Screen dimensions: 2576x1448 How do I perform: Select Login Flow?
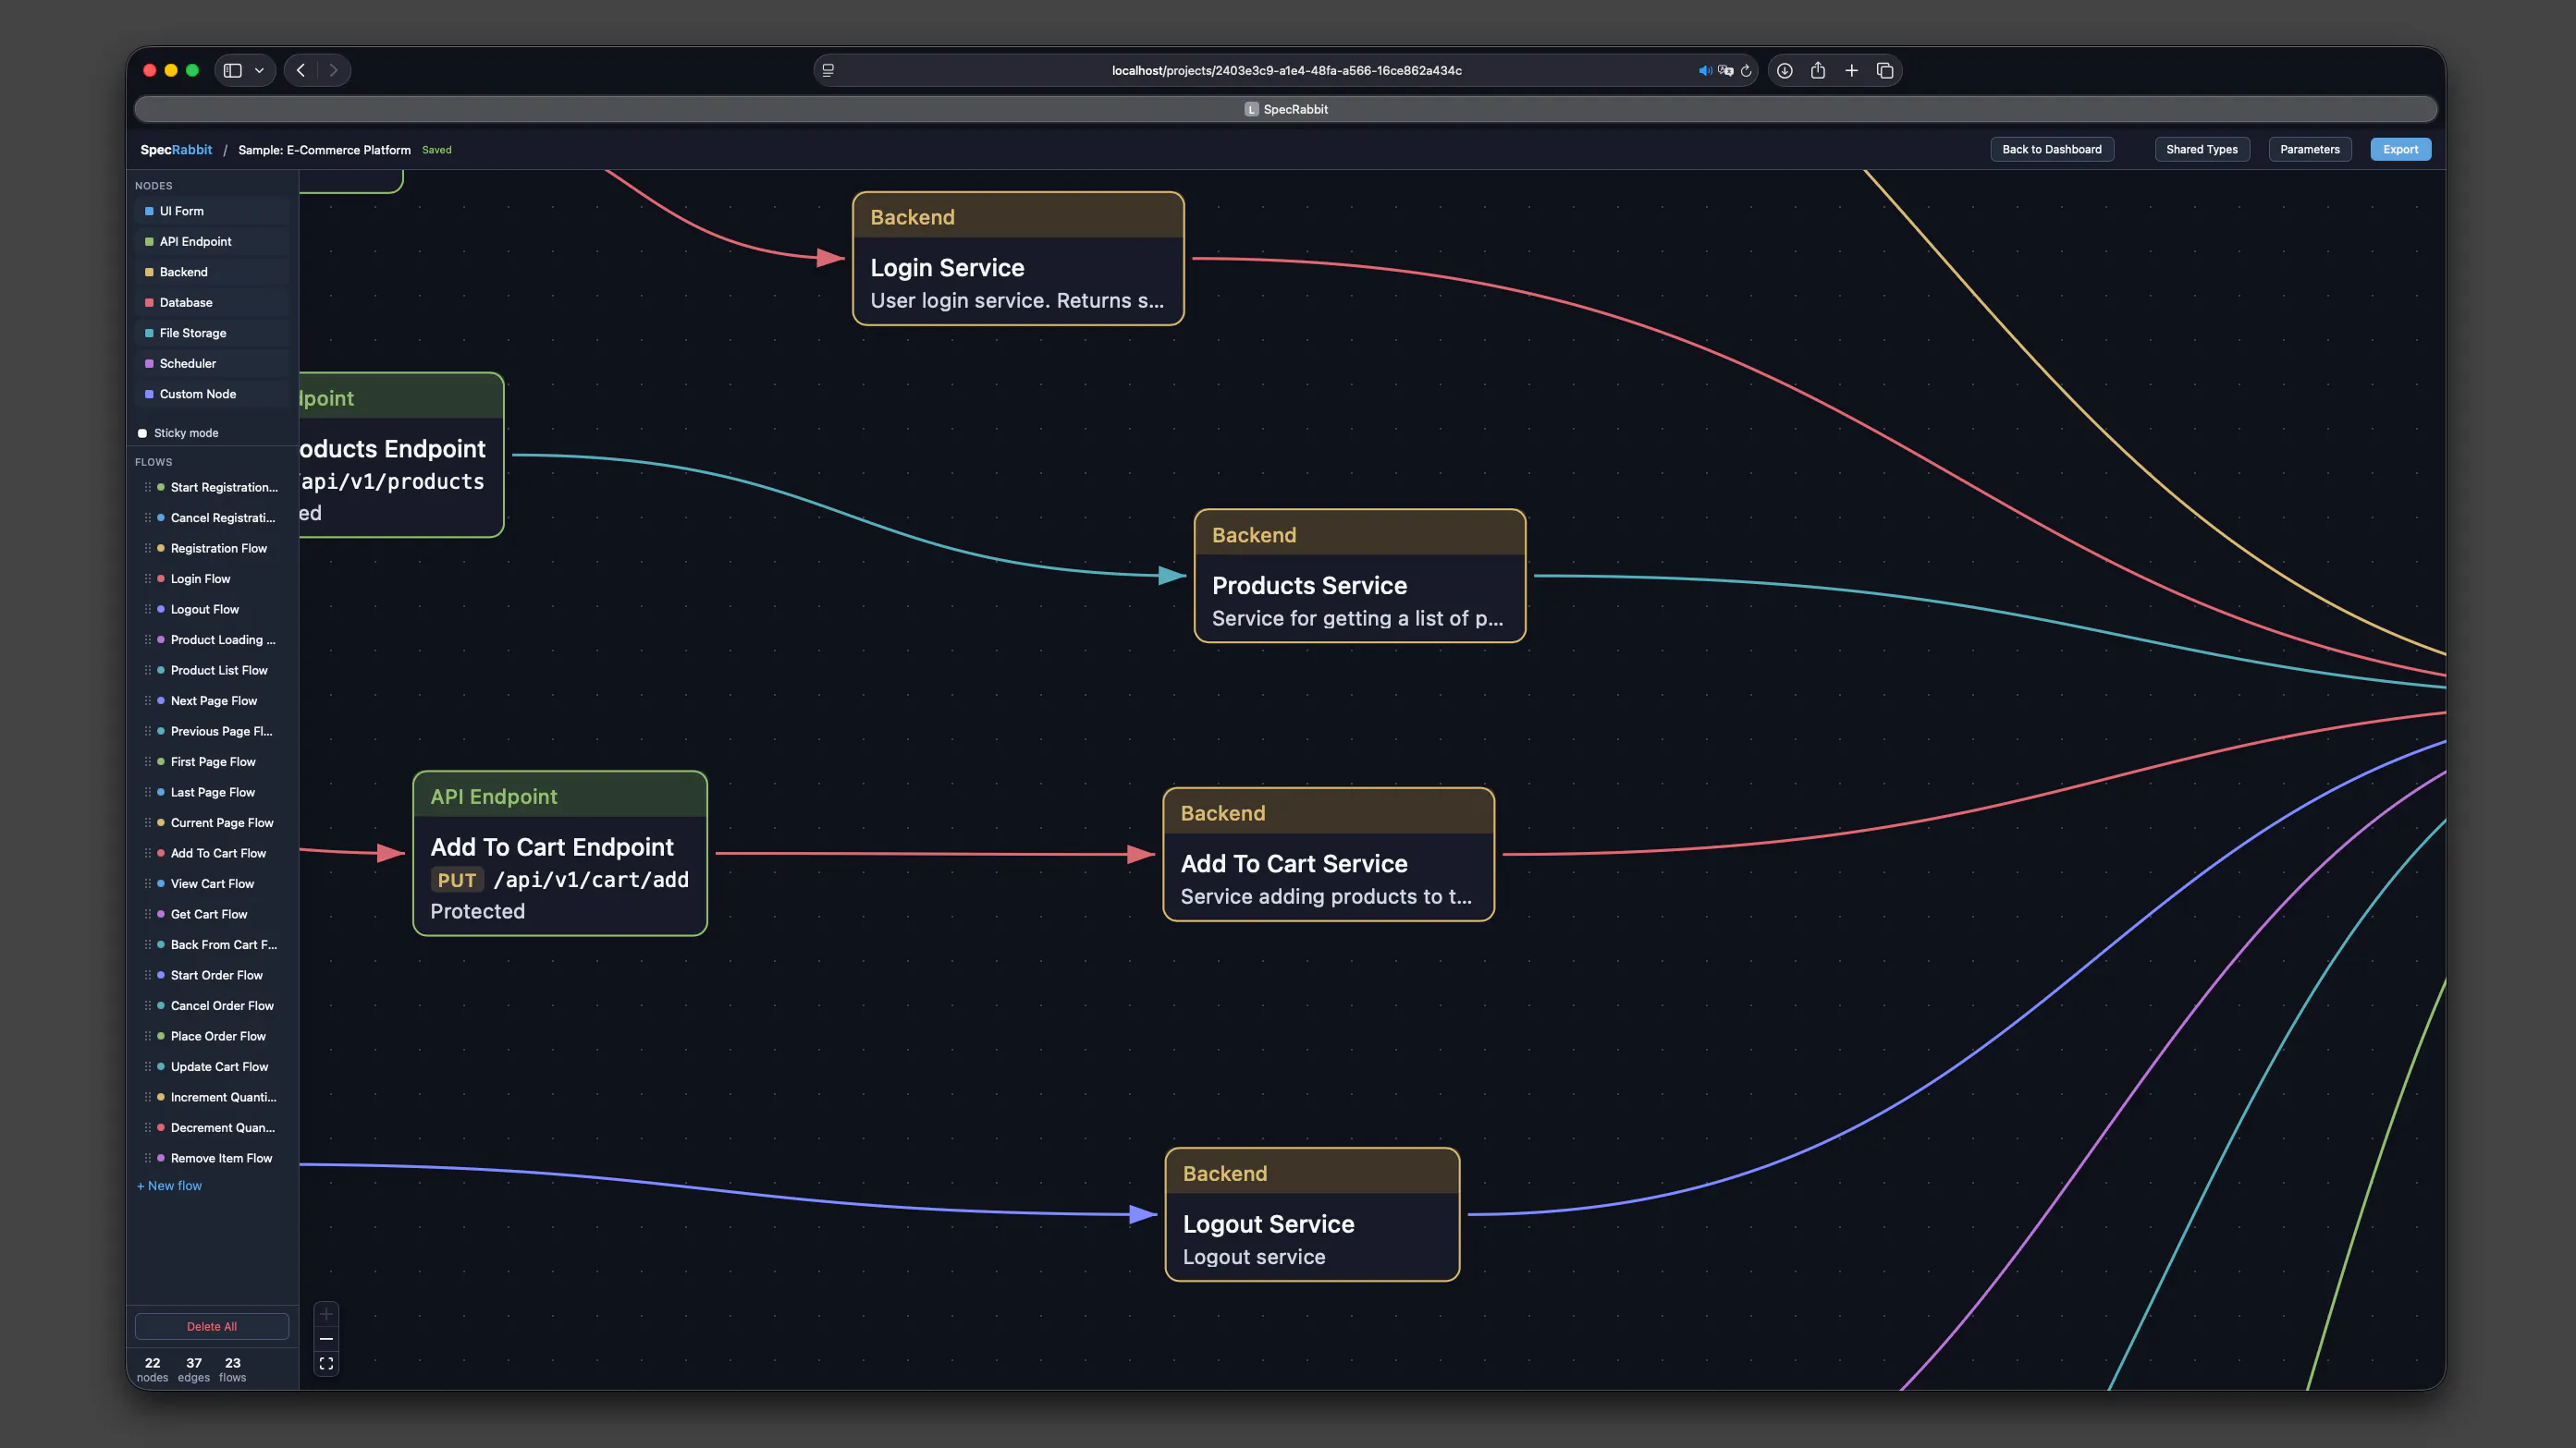(212, 578)
